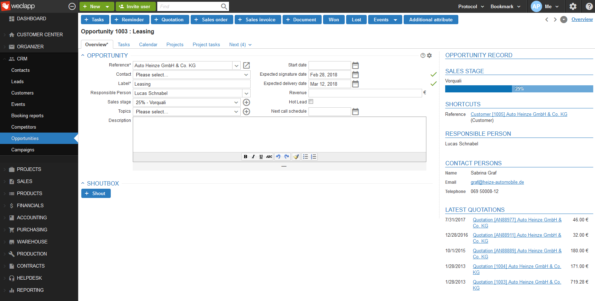Add a new topic with plus icon
The height and width of the screenshot is (301, 595).
246,112
